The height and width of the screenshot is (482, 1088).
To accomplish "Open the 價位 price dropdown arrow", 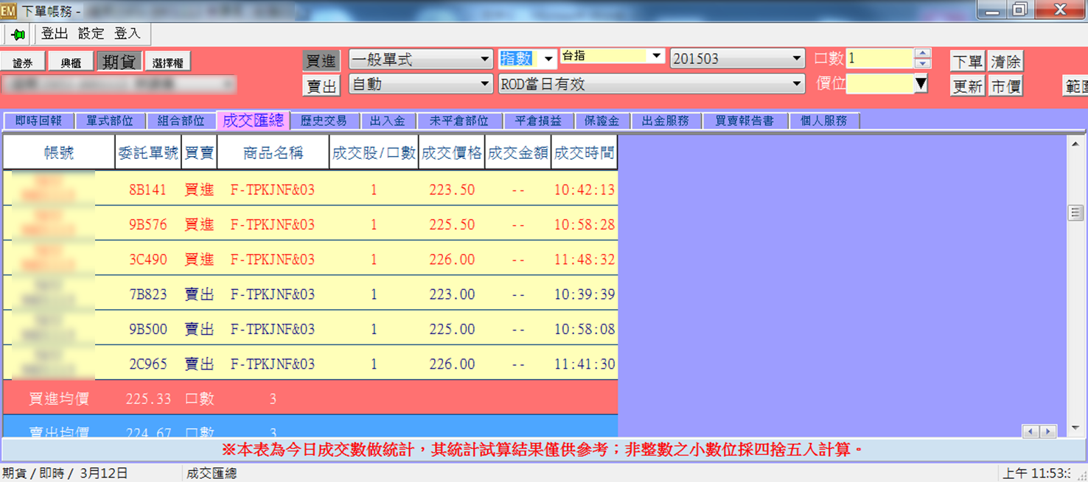I will click(921, 85).
